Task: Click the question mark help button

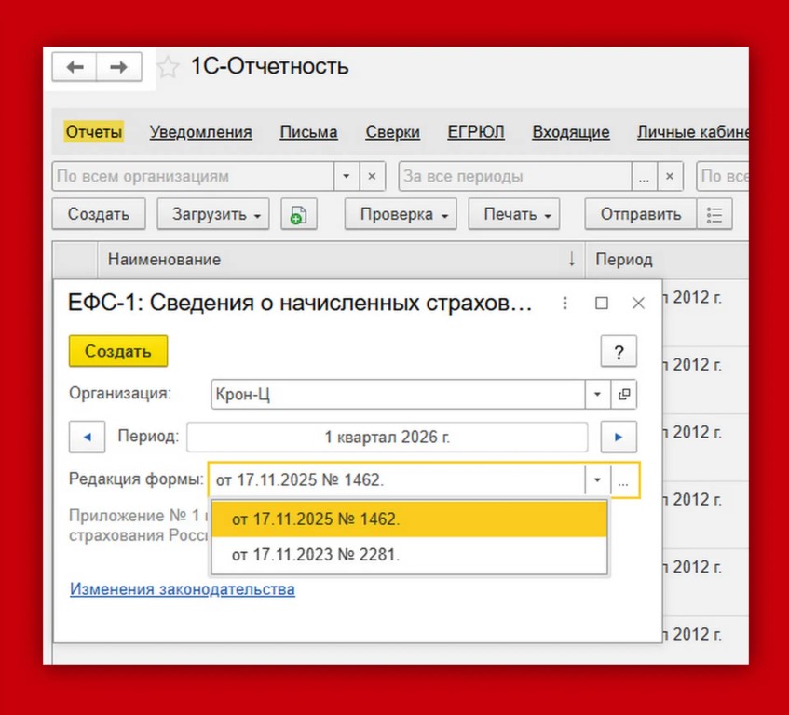Action: (x=618, y=352)
